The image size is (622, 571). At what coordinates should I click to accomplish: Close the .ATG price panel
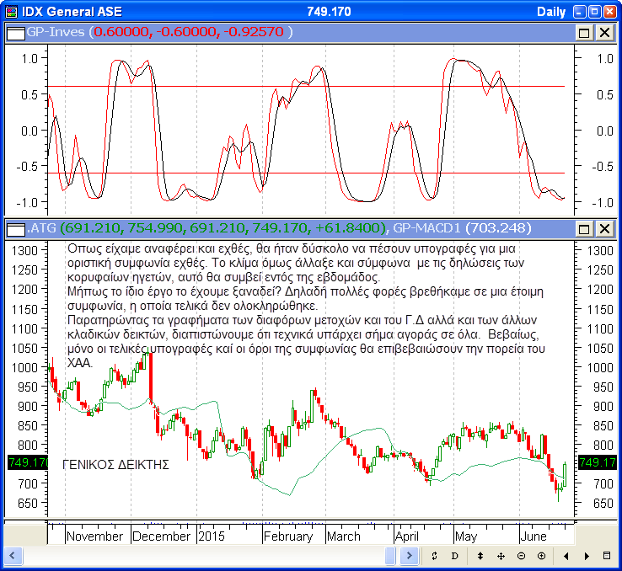604,228
